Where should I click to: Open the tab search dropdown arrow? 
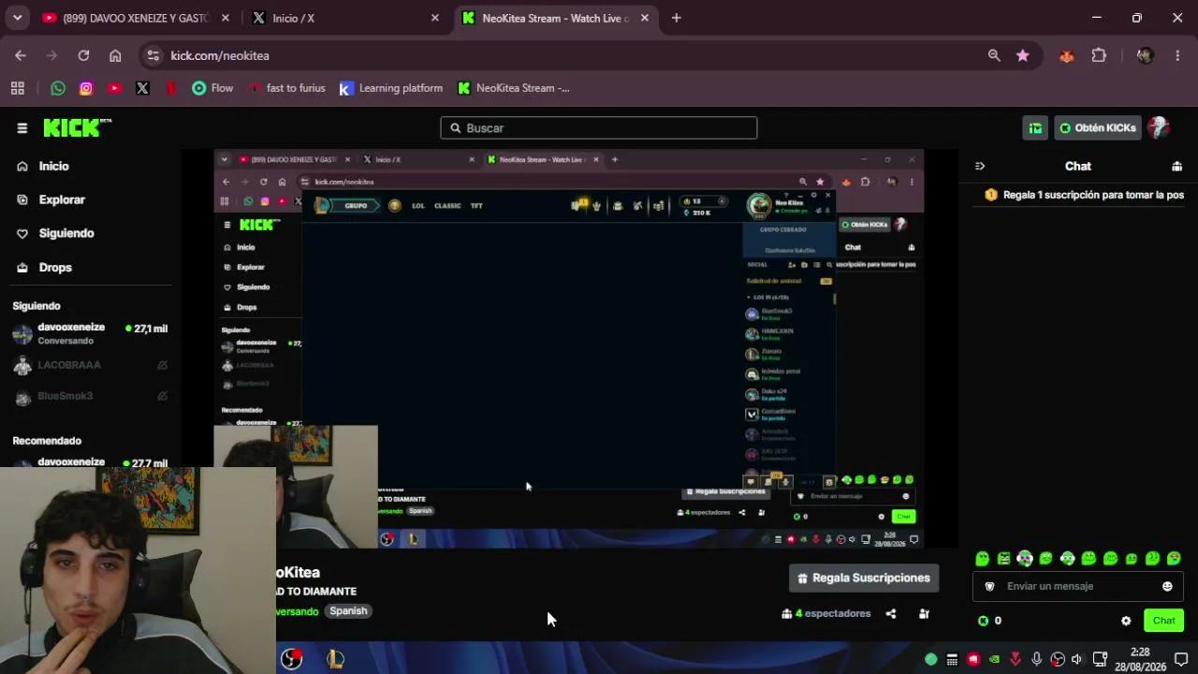point(17,18)
